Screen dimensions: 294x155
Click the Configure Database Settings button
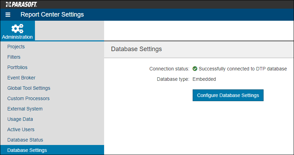click(x=228, y=95)
